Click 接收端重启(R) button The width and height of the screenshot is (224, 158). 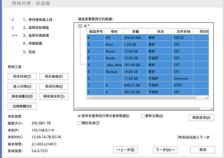(22, 96)
